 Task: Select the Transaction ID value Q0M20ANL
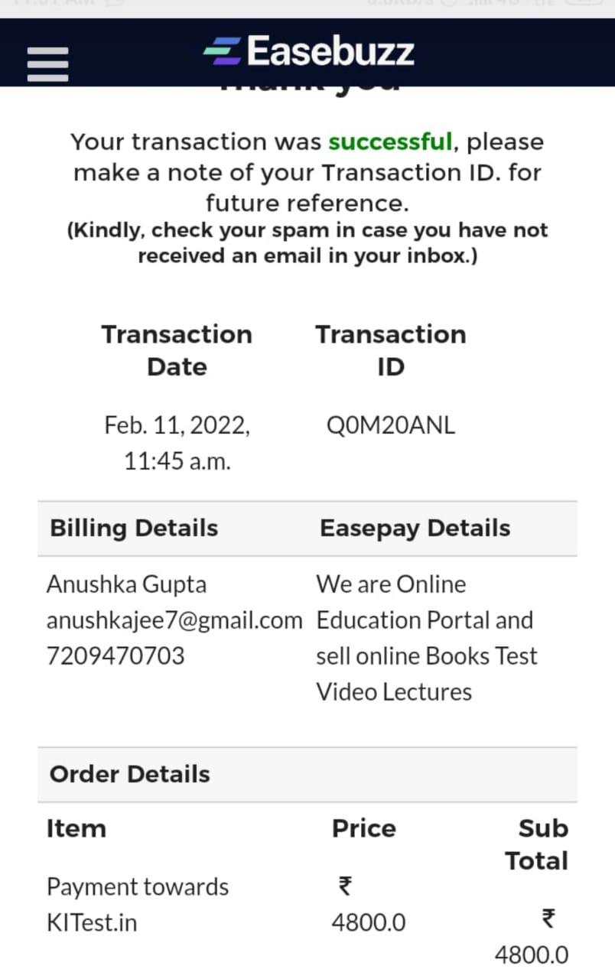pos(390,425)
